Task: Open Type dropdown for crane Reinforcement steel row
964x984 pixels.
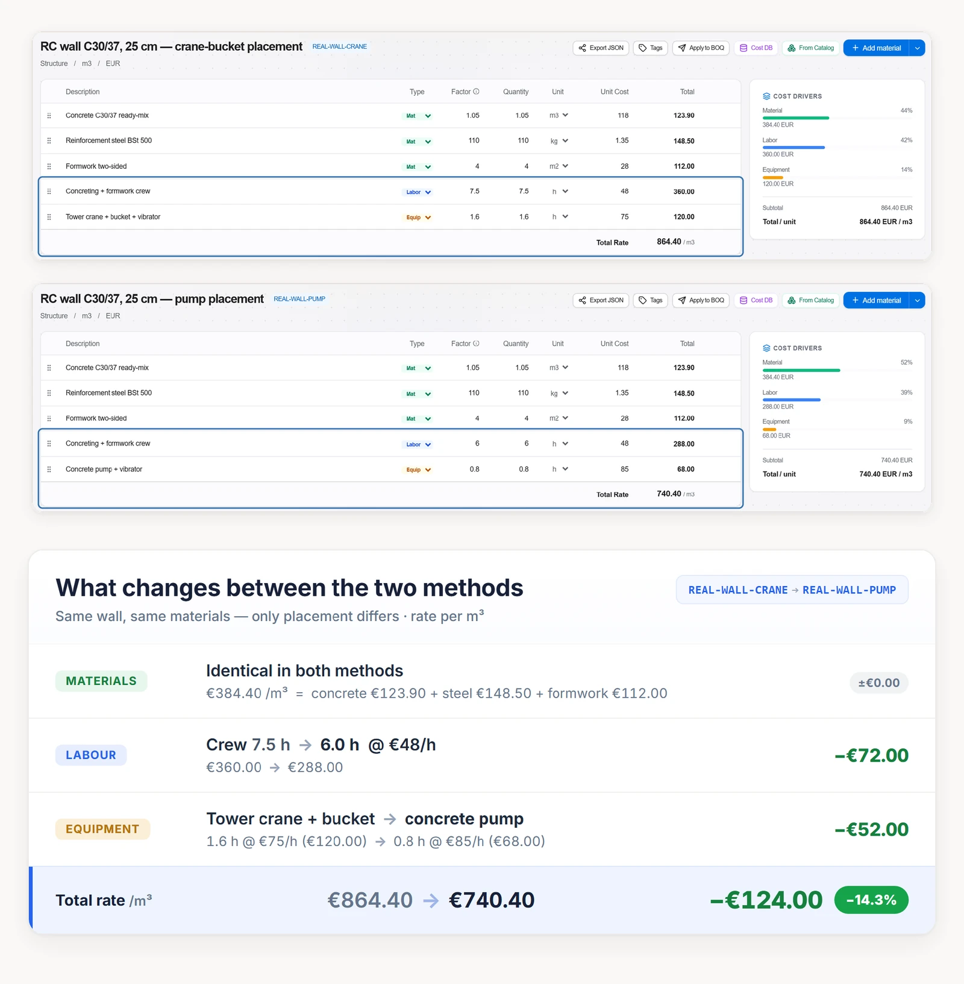Action: coord(418,142)
